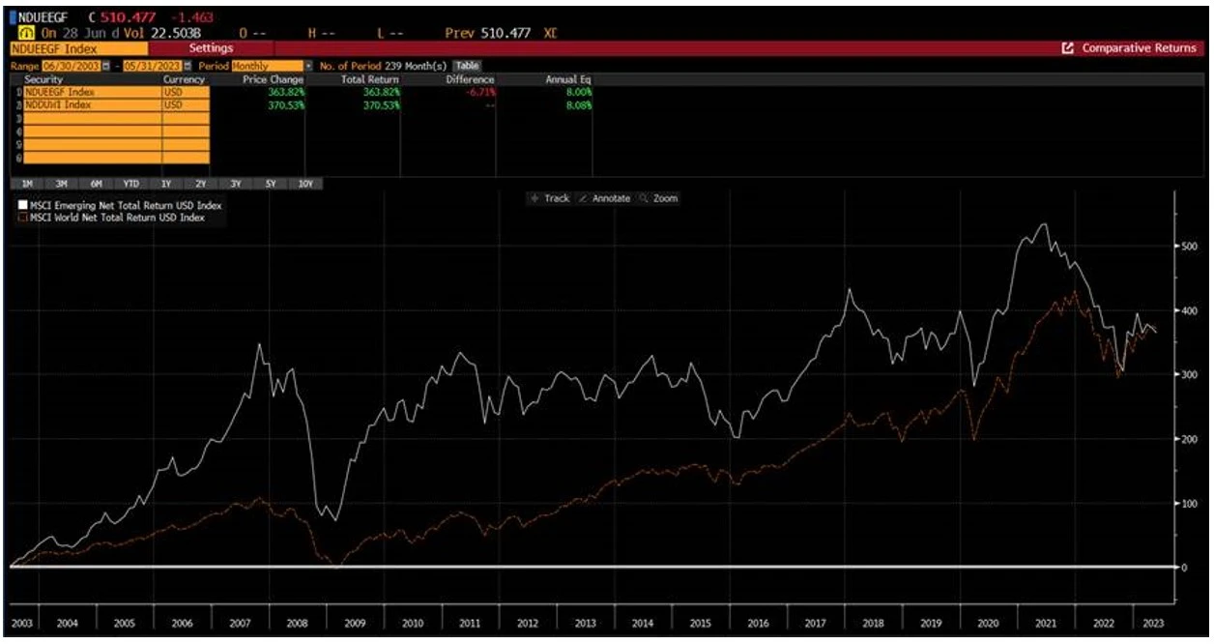1214x644 pixels.
Task: Click the range end date field 05/31/2023
Action: click(x=154, y=66)
